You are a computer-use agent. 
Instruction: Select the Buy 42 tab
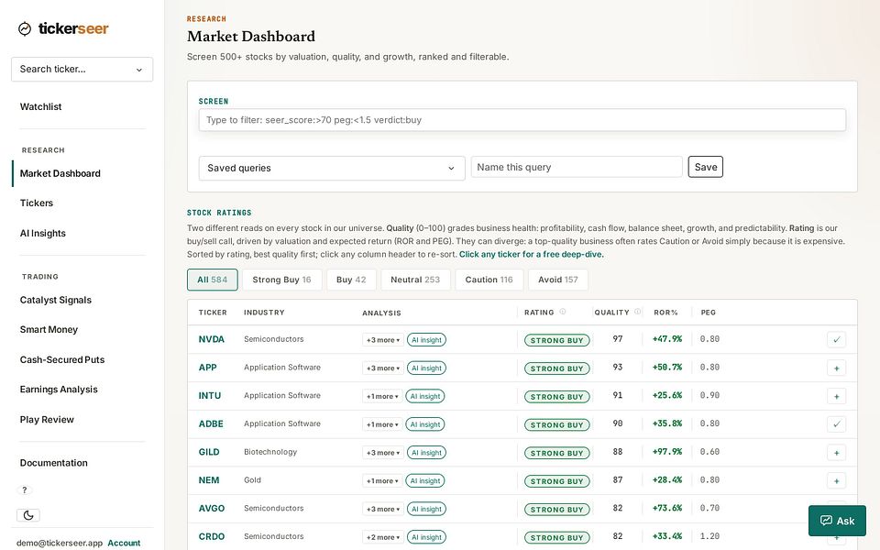click(351, 280)
